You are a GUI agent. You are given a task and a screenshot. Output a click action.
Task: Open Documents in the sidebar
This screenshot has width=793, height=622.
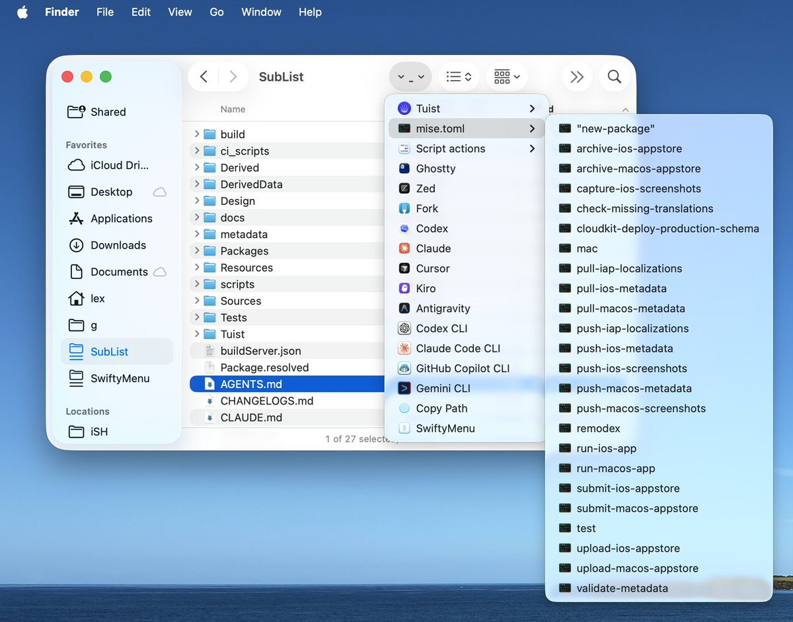[x=117, y=272]
